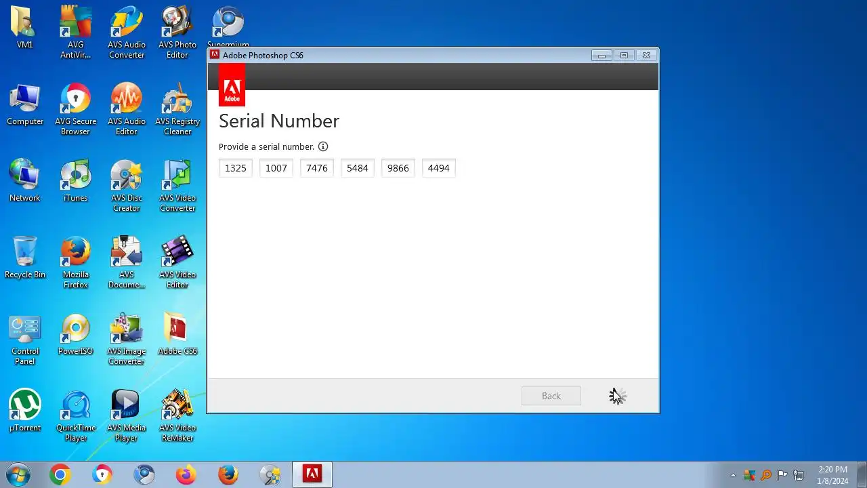Select the AVS Photo Editor desktop icon

click(x=177, y=33)
